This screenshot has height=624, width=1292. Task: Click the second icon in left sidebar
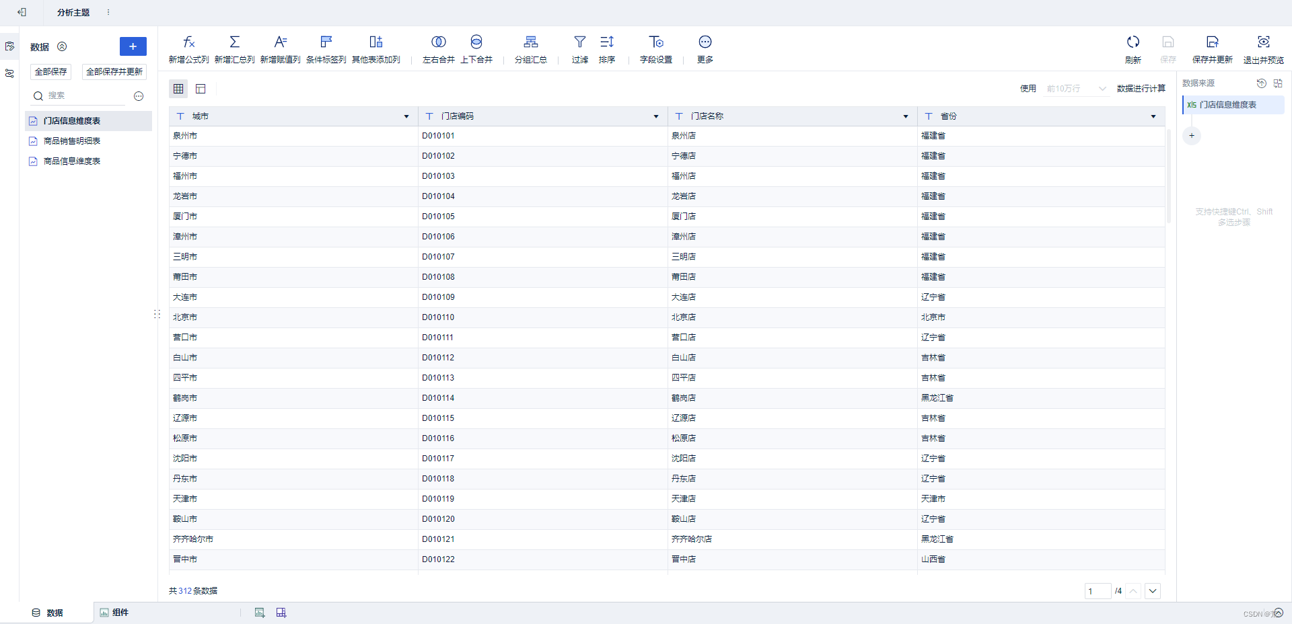tap(9, 73)
